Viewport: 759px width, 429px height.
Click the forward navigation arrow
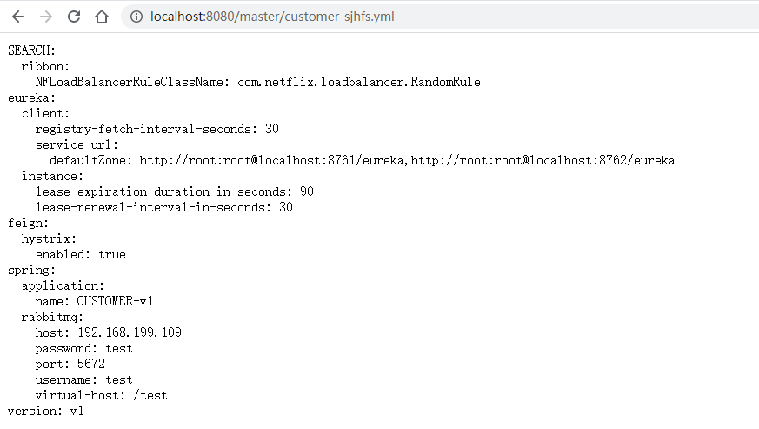(x=46, y=17)
